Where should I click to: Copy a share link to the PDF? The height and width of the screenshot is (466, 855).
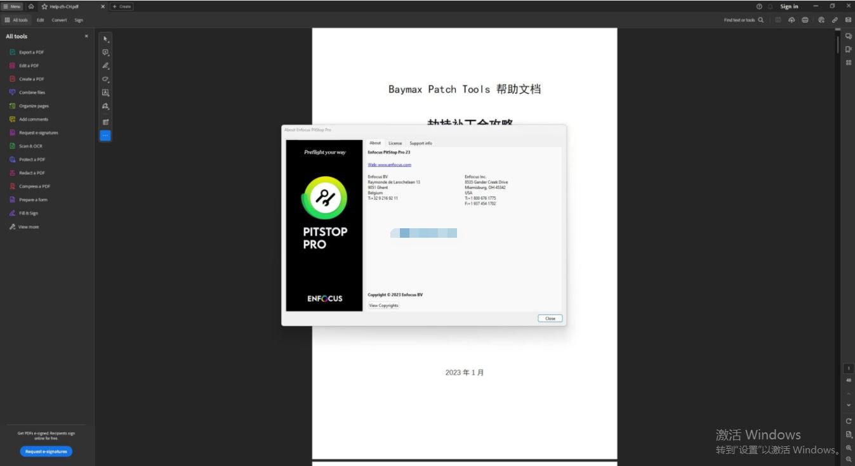(x=835, y=20)
